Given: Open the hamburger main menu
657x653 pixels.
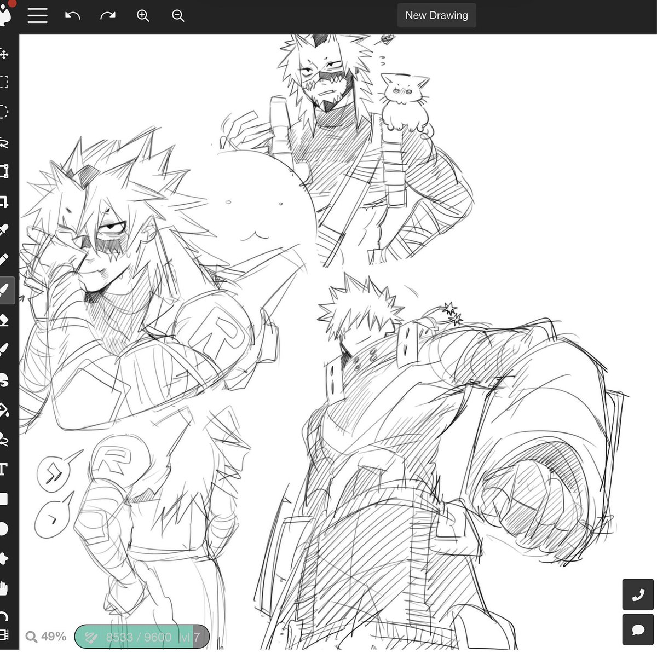Looking at the screenshot, I should 37,15.
